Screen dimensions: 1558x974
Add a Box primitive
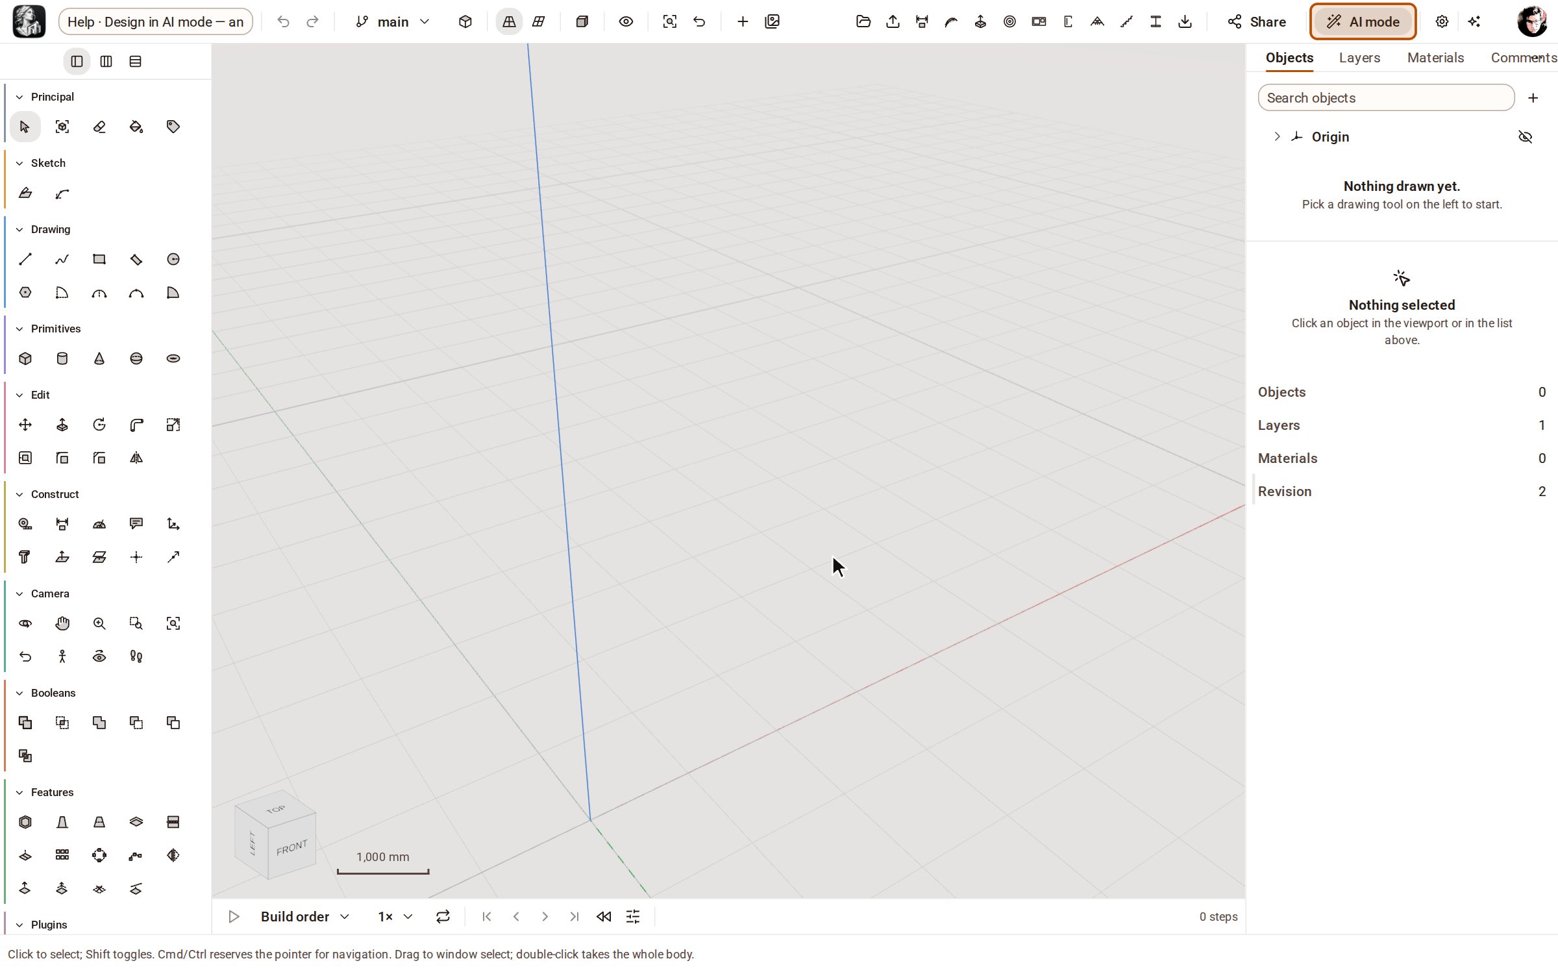(x=25, y=358)
